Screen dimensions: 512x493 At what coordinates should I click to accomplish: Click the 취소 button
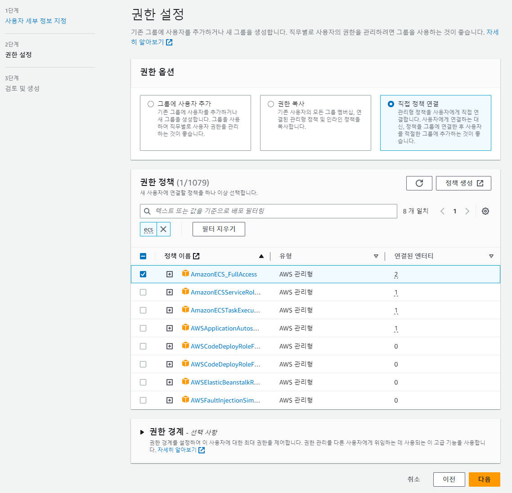coord(413,479)
